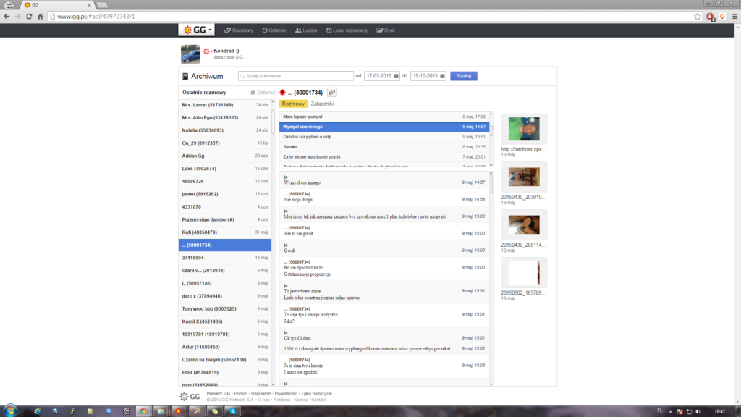Open Rozmowy in the top navigation
741x417 pixels.
tap(239, 30)
